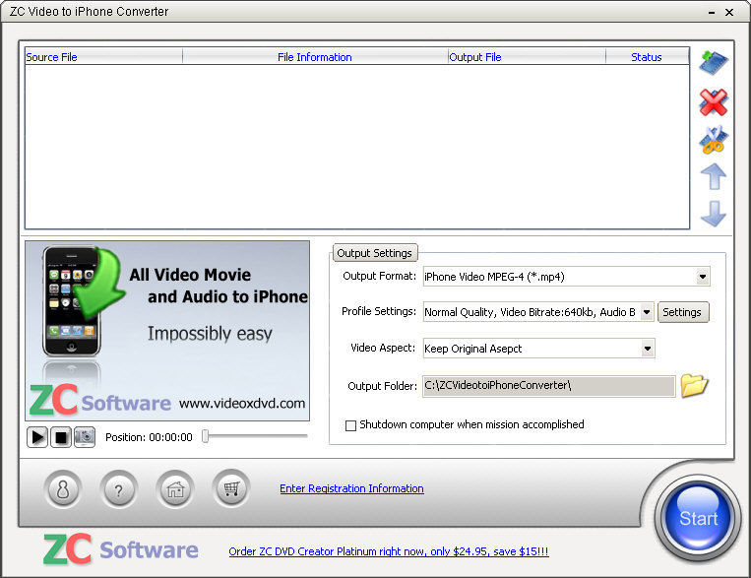
Task: Open the Order ZC DVD Creator Platinum link
Action: pos(389,551)
